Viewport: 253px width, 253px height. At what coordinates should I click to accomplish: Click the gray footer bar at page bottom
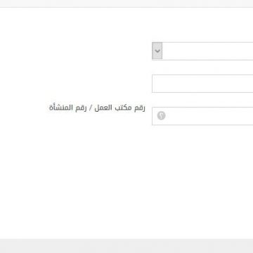tap(126, 246)
